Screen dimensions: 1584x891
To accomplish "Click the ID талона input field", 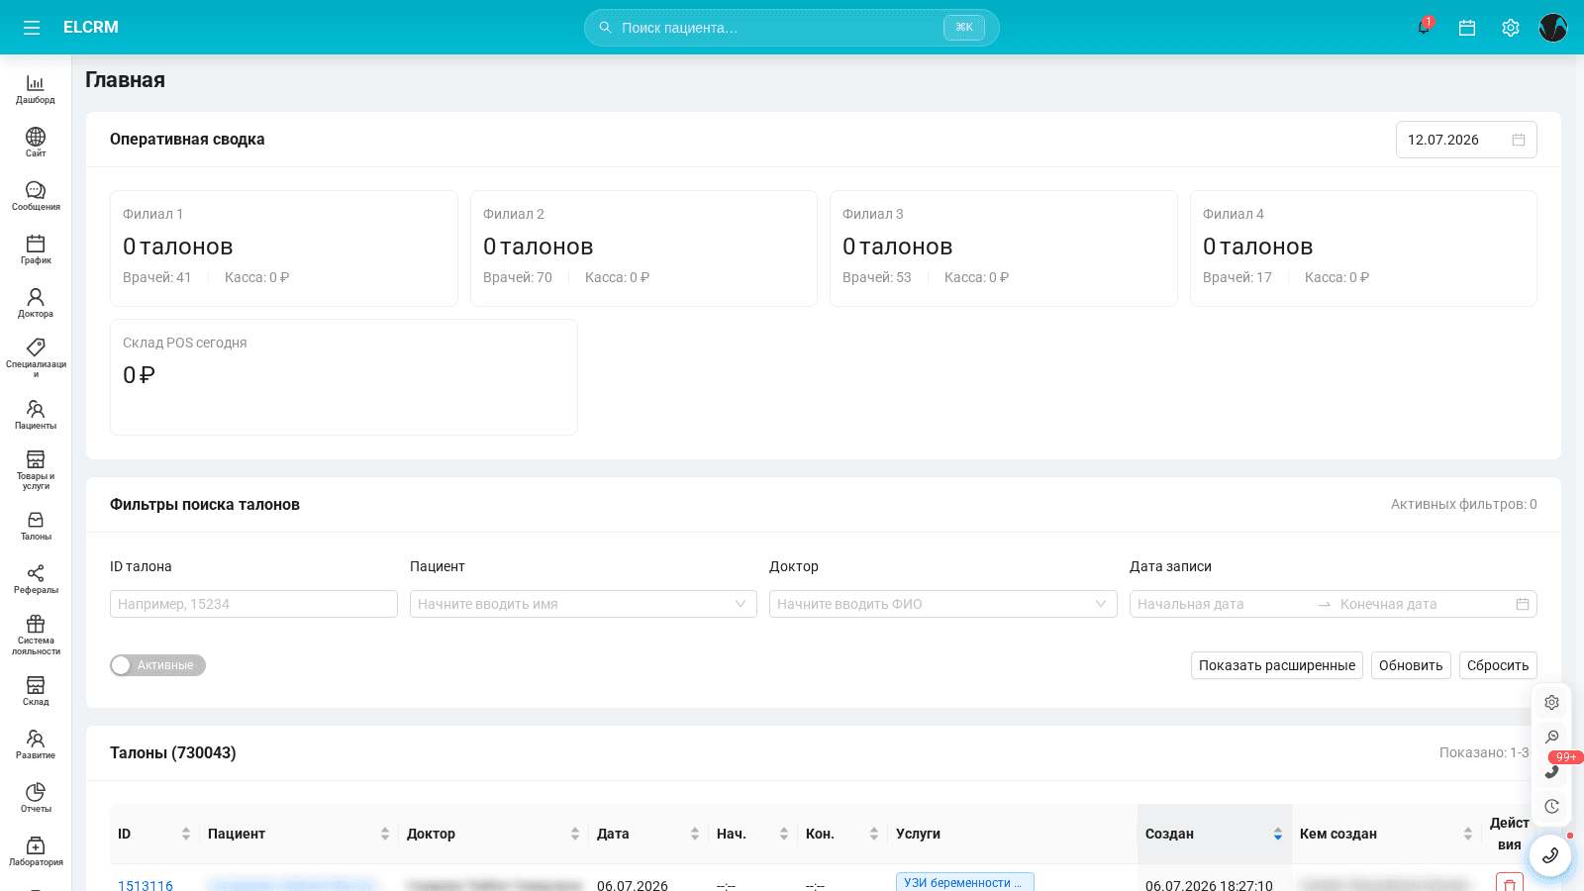I will pos(253,604).
